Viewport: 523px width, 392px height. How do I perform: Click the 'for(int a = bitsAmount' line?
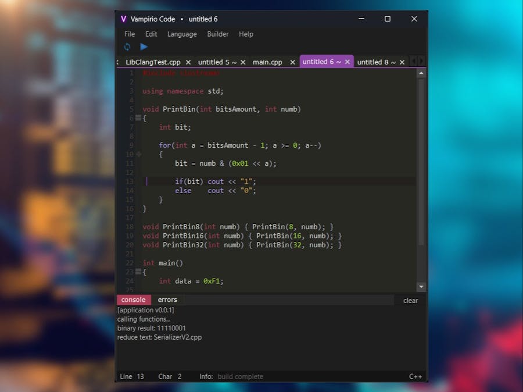[240, 145]
